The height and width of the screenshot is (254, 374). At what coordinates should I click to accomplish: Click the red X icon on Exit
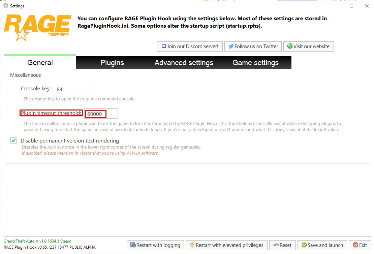(355, 245)
